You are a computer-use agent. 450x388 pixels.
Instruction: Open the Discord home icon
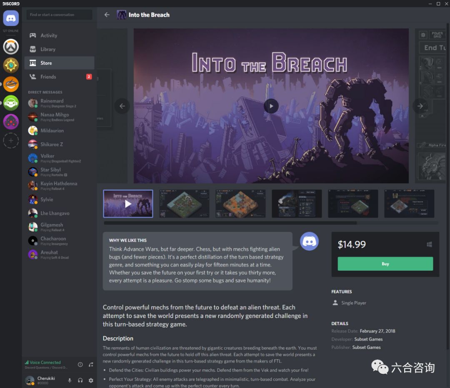tap(11, 18)
